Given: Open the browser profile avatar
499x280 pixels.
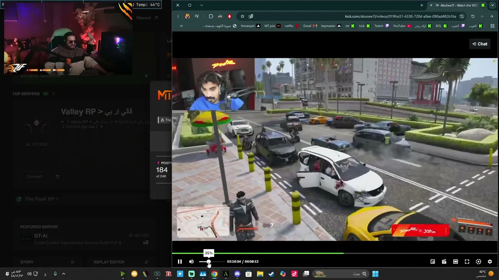Looking at the screenshot, I should (x=188, y=16).
